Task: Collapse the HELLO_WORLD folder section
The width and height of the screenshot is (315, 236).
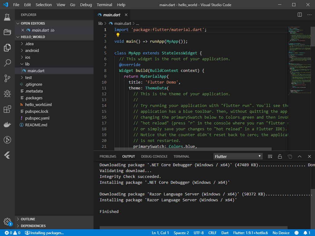Action: [54, 37]
